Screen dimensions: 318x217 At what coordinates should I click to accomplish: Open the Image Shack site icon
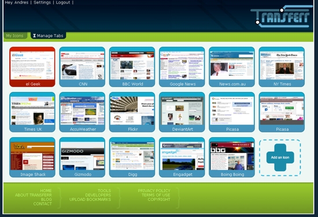pos(32,157)
